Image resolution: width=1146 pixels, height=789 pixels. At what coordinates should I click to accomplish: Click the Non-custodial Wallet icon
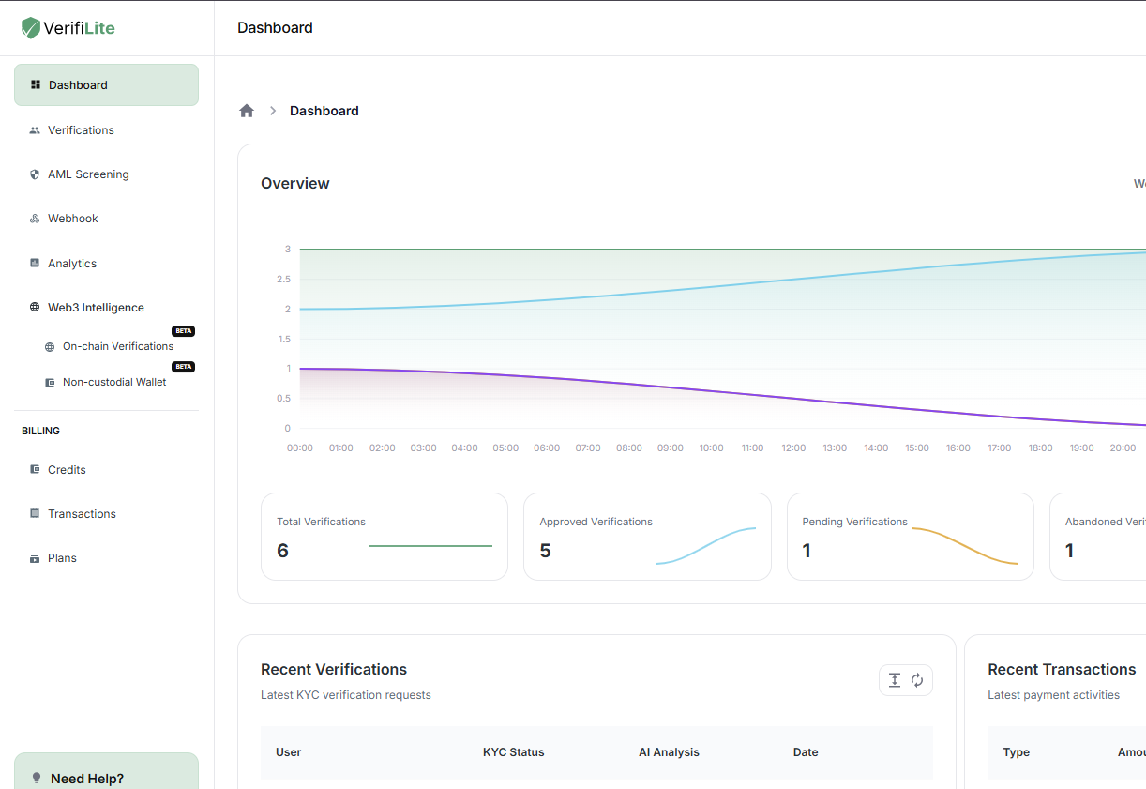(x=50, y=383)
